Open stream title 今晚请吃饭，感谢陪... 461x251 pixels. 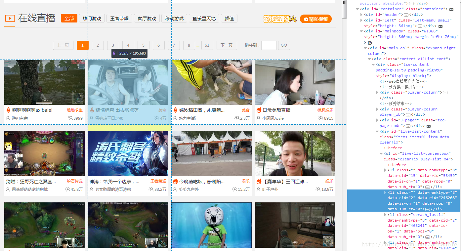202,182
